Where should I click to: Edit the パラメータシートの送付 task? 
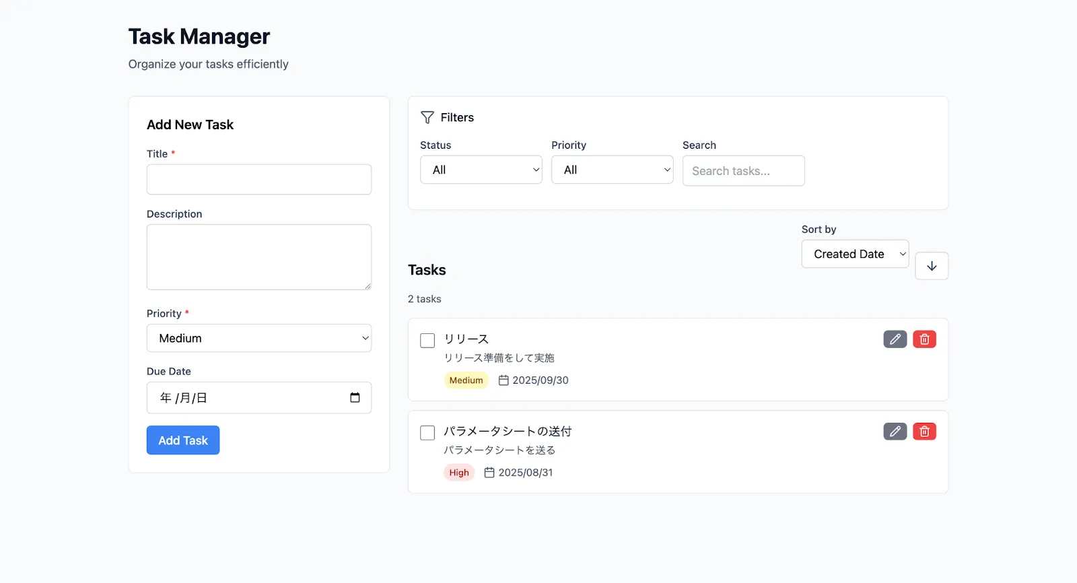click(x=895, y=432)
